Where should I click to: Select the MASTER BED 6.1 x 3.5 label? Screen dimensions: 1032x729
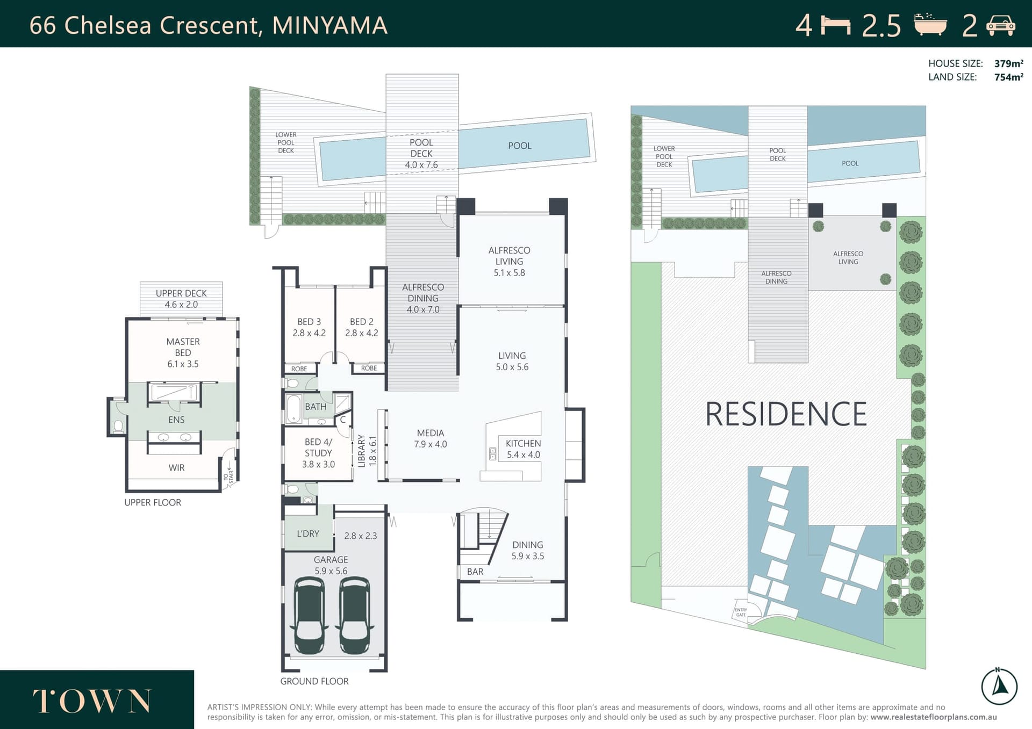tap(183, 352)
